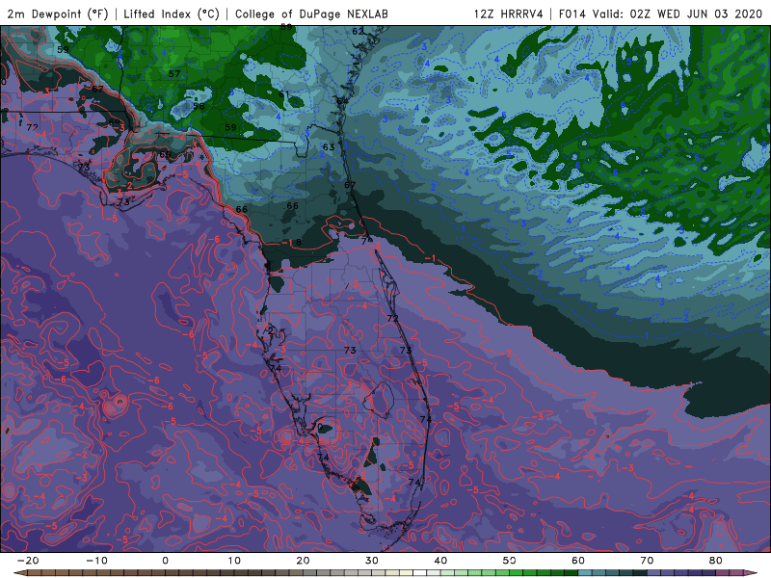Click the 10 label on the color scale
The image size is (771, 578).
234,561
